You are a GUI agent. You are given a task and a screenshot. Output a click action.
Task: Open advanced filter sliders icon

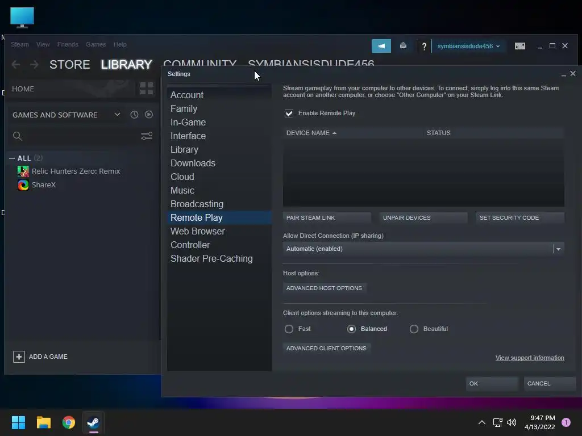[147, 136]
